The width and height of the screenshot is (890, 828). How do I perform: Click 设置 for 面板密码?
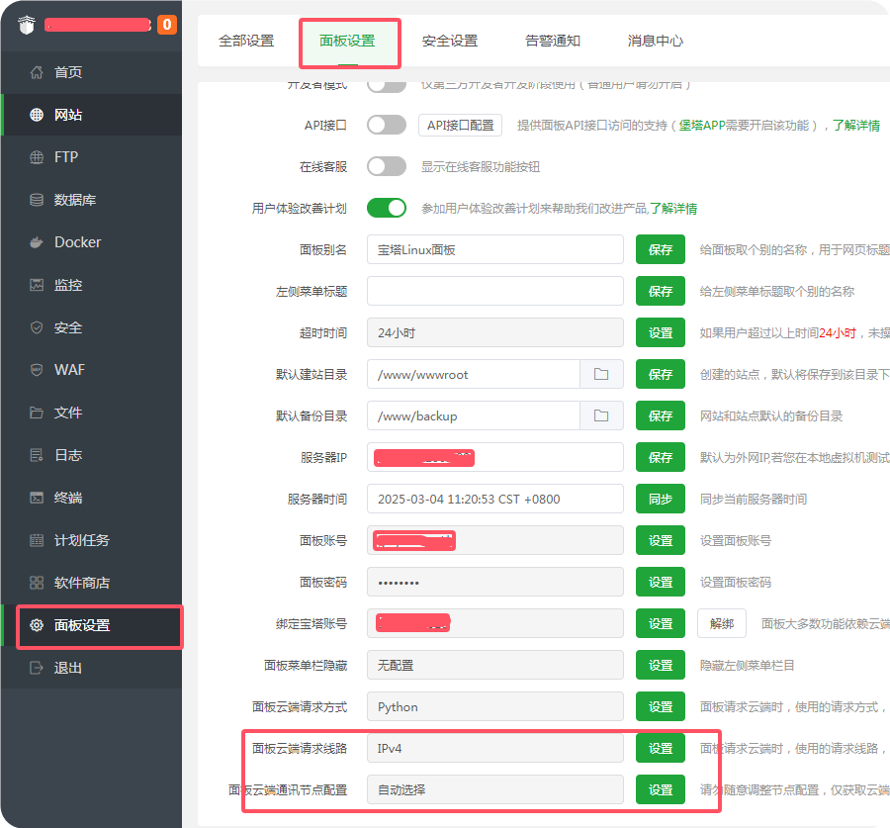[661, 582]
